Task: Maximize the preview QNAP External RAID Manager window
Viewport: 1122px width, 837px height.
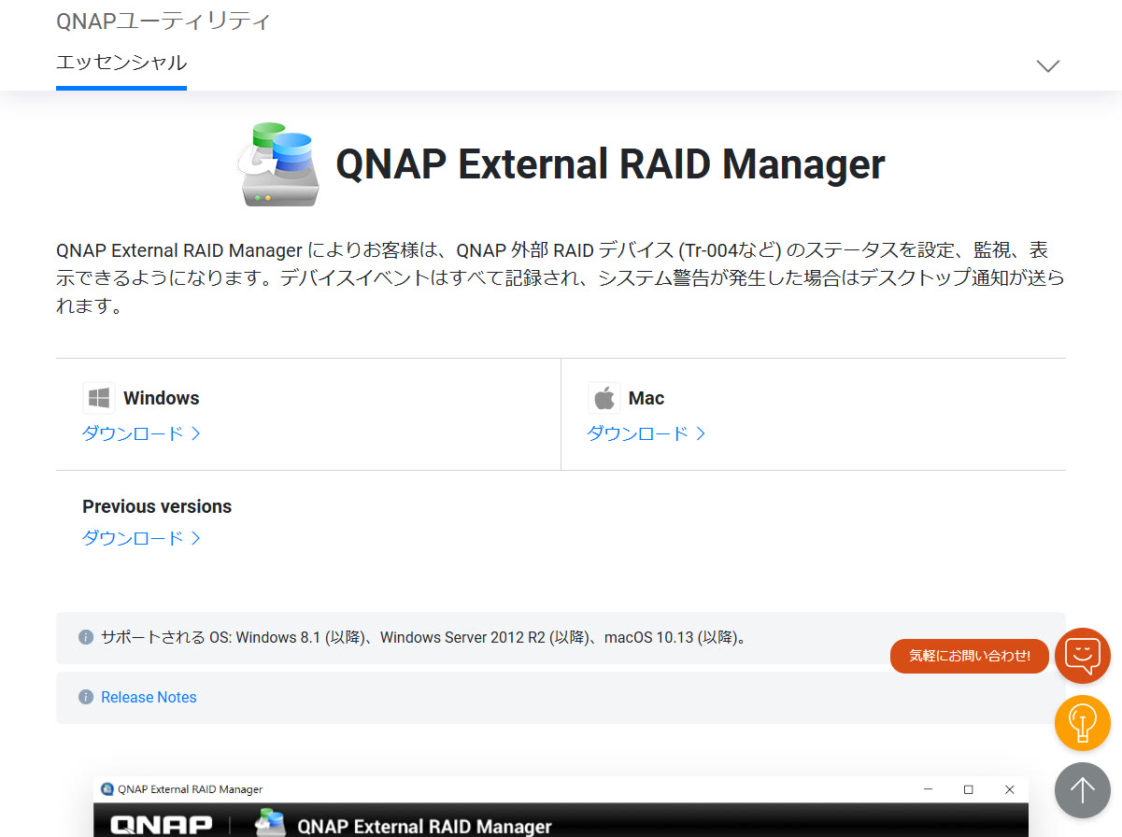Action: click(969, 789)
